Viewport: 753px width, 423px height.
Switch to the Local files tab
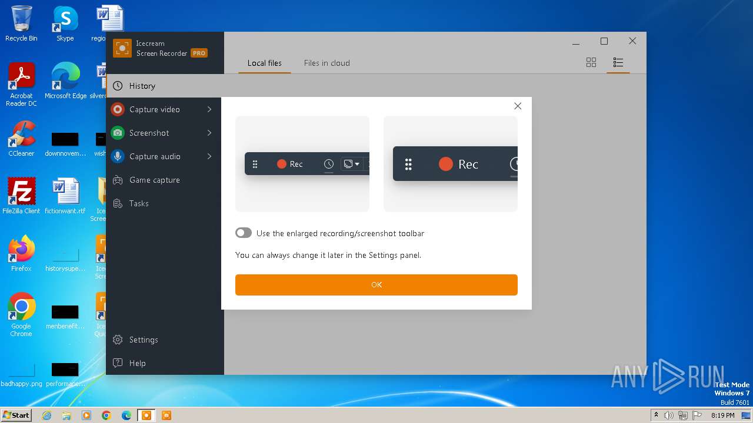(265, 63)
